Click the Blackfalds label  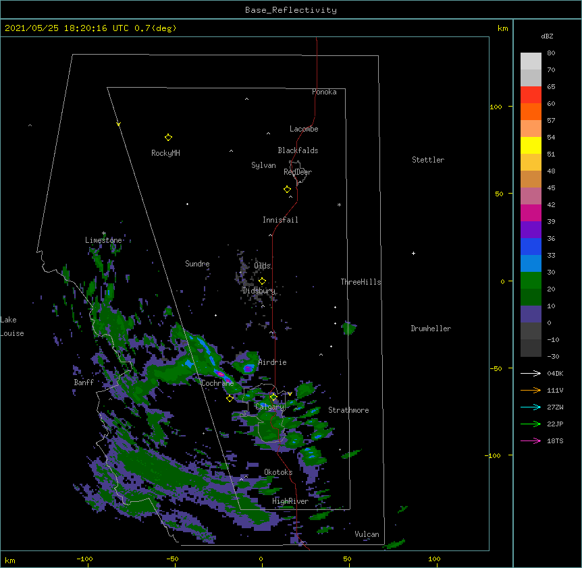298,150
